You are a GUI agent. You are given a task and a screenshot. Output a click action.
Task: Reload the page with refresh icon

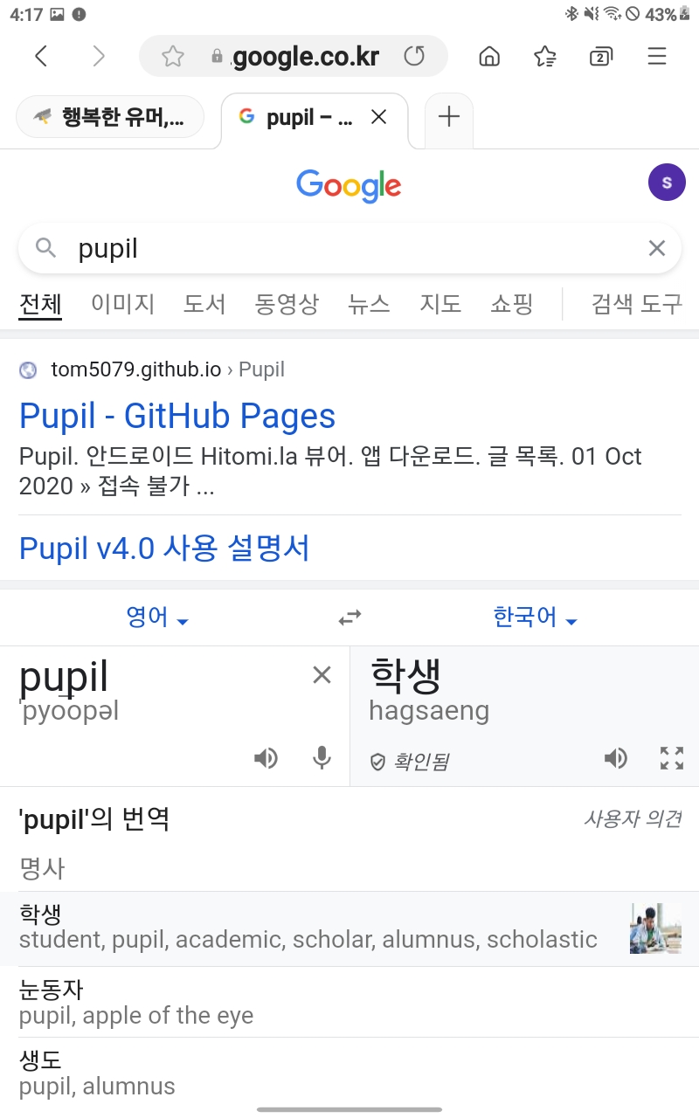414,57
